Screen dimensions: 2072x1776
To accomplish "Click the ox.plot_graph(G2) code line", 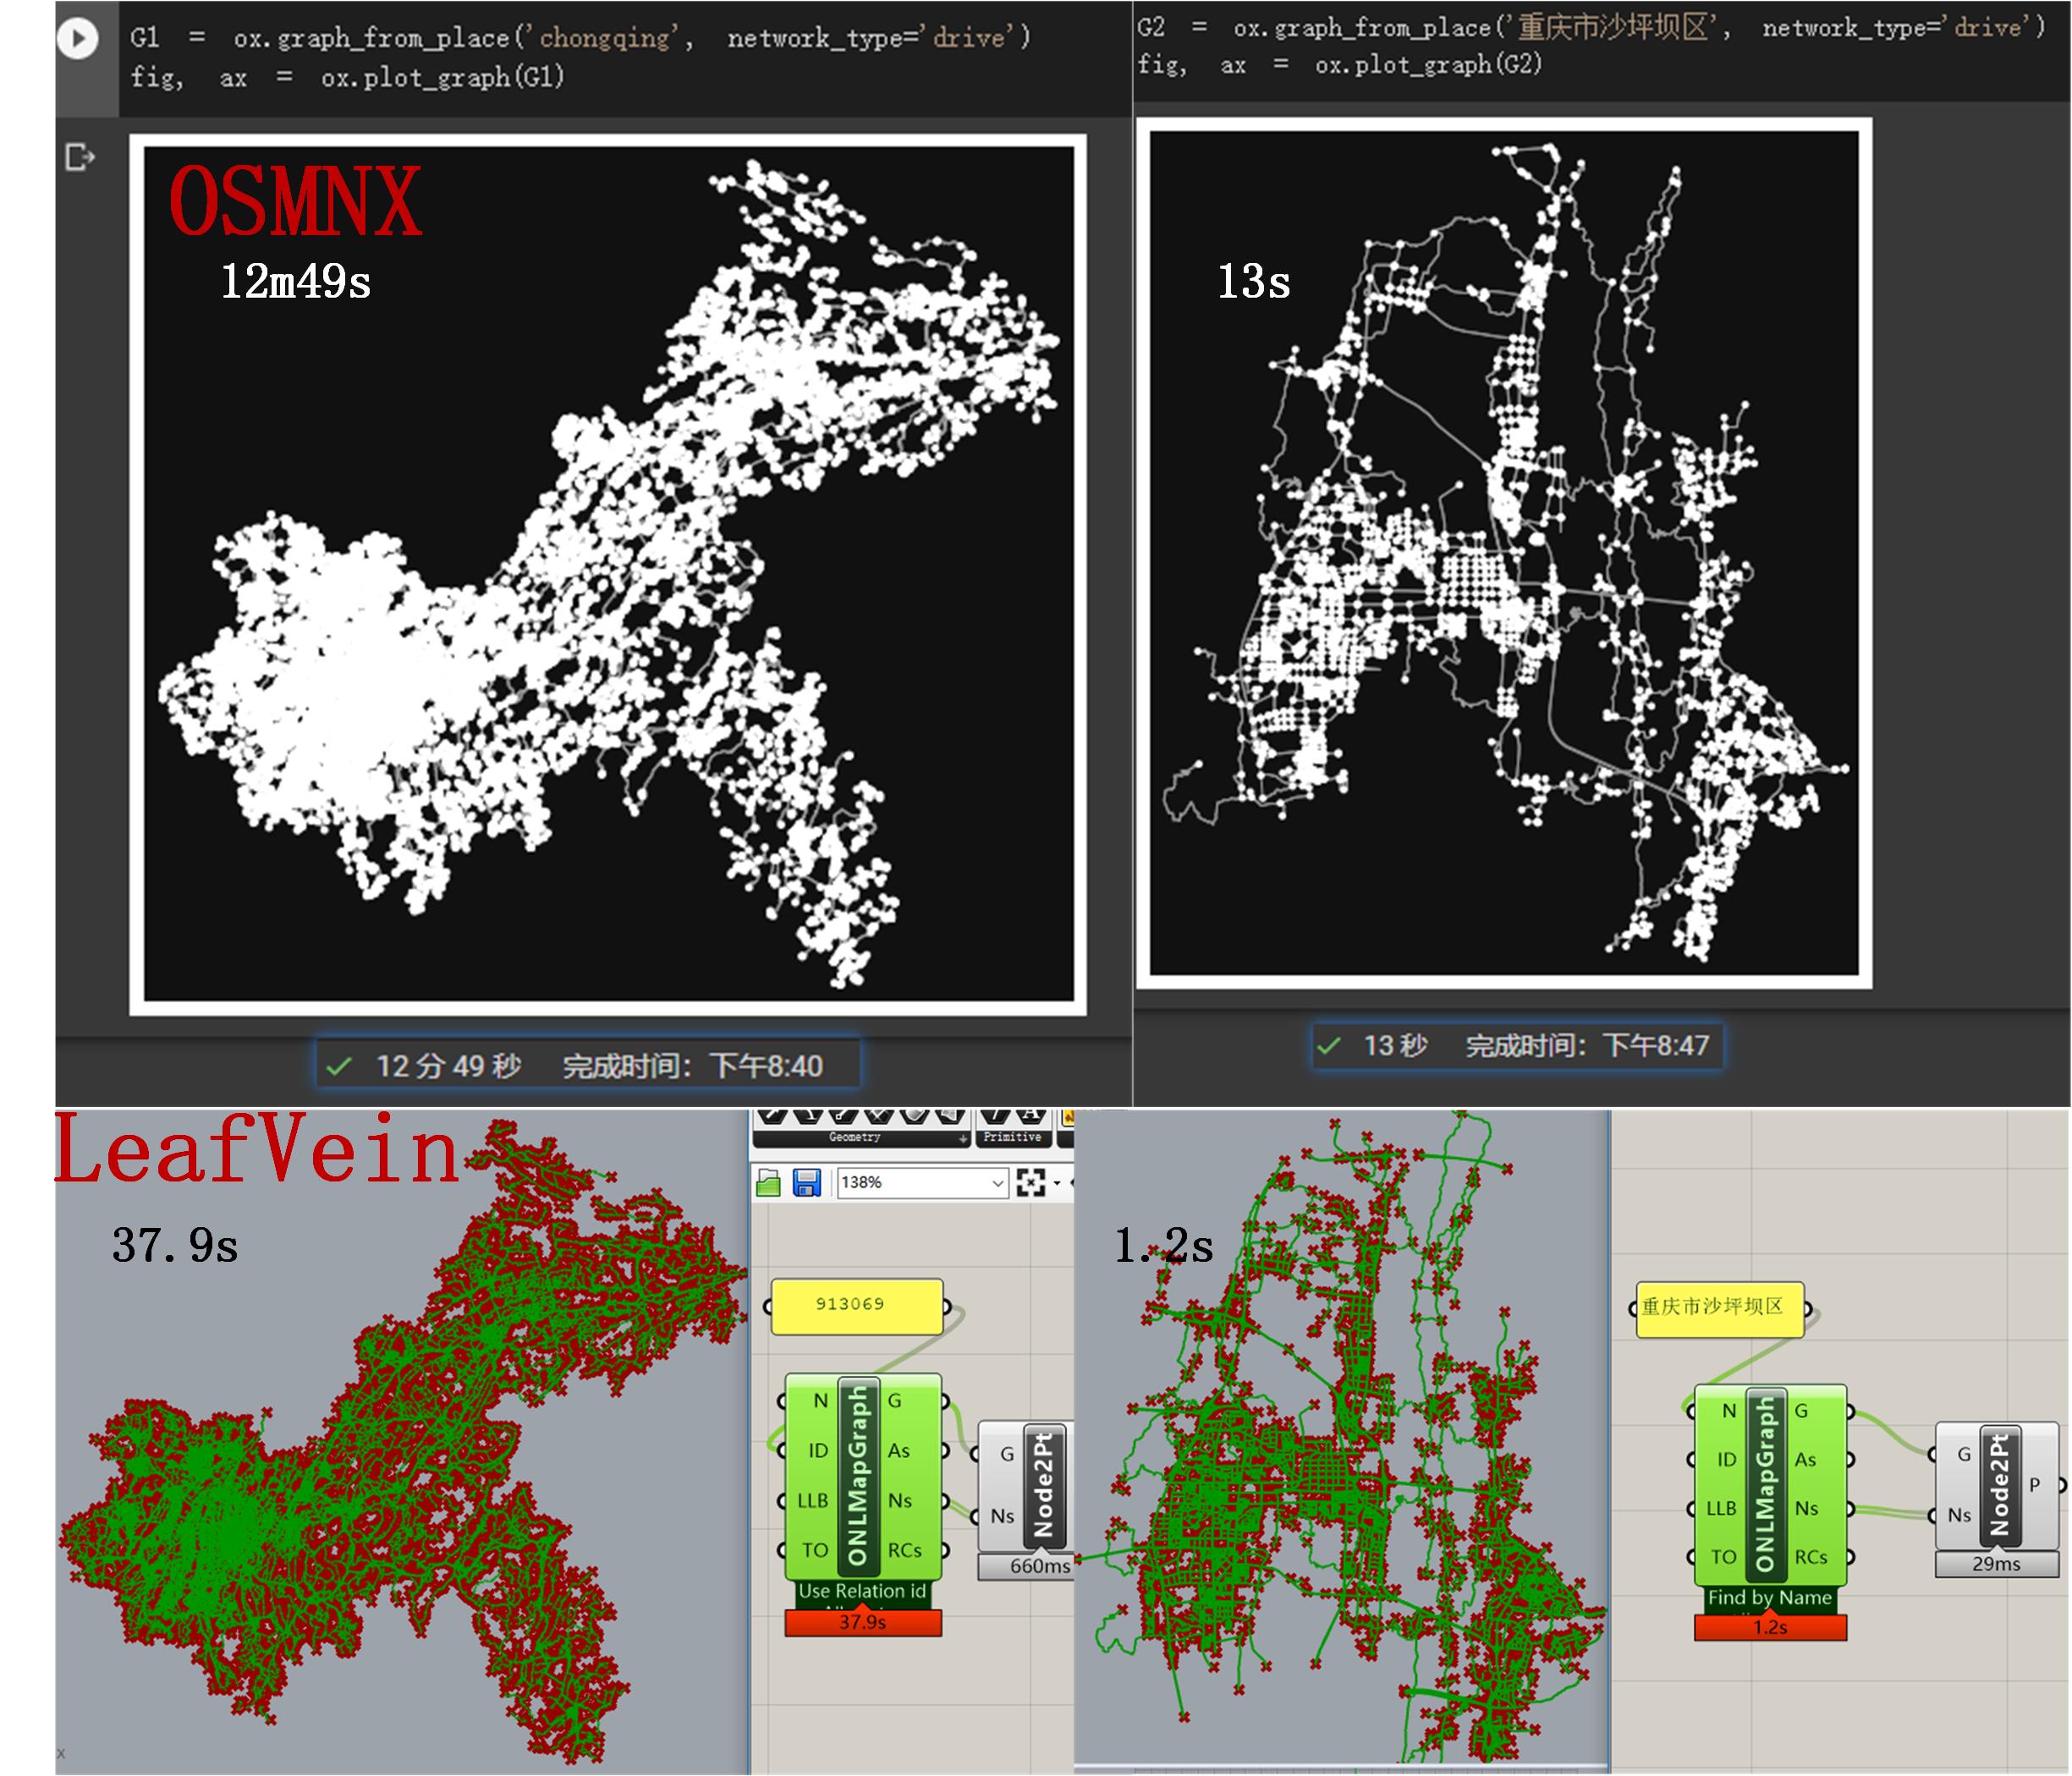I will tap(1340, 65).
